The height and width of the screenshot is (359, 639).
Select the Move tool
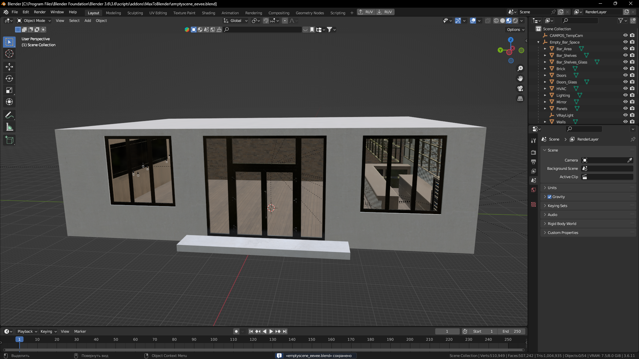(x=9, y=67)
